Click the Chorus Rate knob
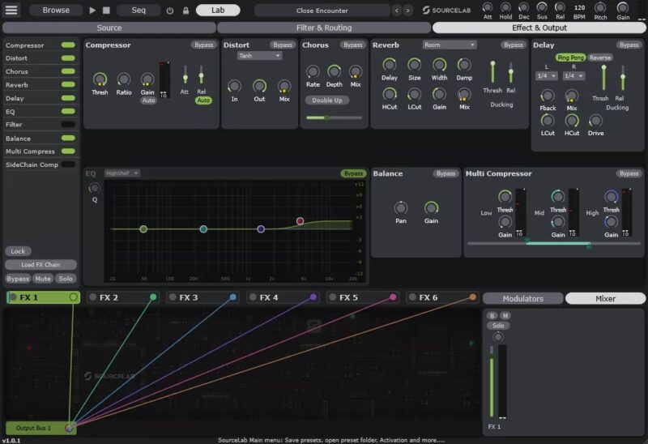The height and width of the screenshot is (444, 648). pos(313,71)
